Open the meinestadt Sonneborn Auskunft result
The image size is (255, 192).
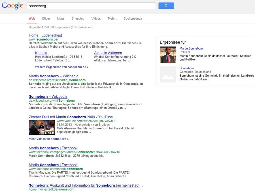[x=86, y=185]
